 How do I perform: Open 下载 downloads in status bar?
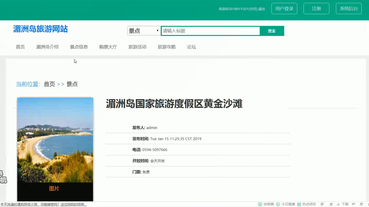click(343, 204)
